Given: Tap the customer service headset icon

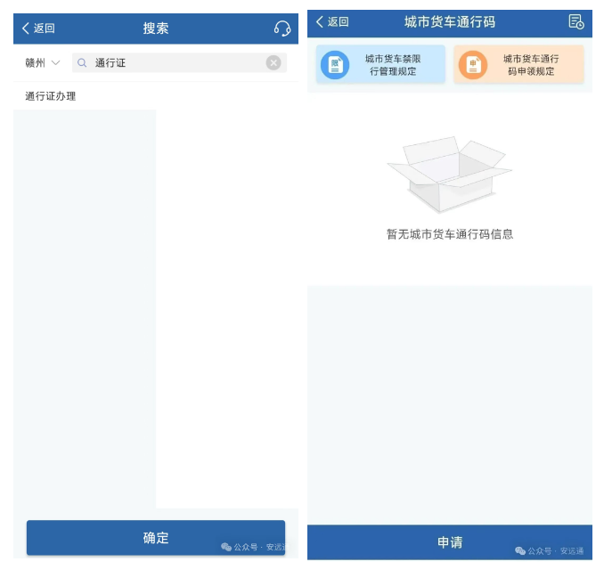Looking at the screenshot, I should (x=282, y=28).
